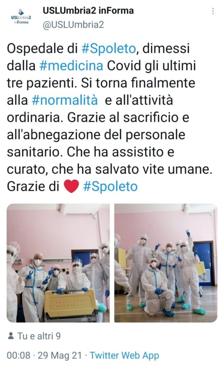Open the #medicina hashtag

click(x=71, y=66)
